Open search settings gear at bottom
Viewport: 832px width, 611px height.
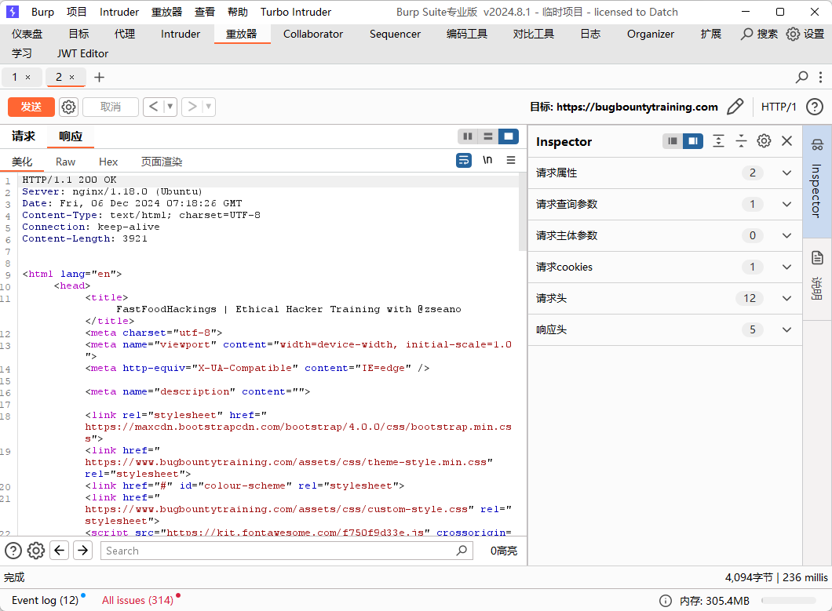pos(36,551)
